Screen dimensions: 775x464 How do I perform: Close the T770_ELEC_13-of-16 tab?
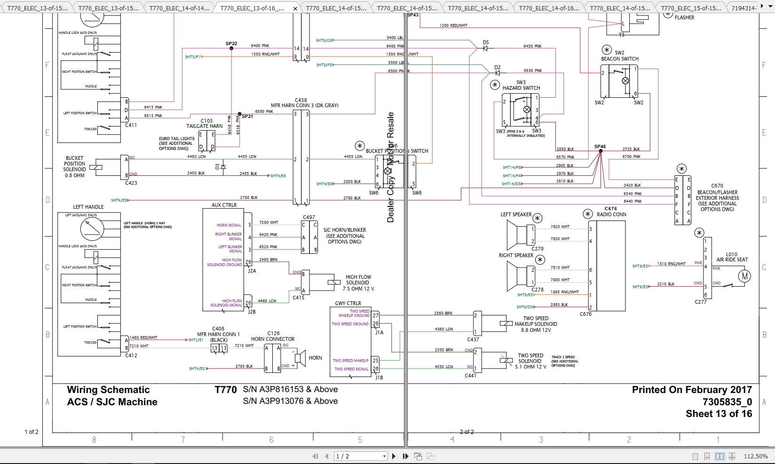pyautogui.click(x=295, y=8)
